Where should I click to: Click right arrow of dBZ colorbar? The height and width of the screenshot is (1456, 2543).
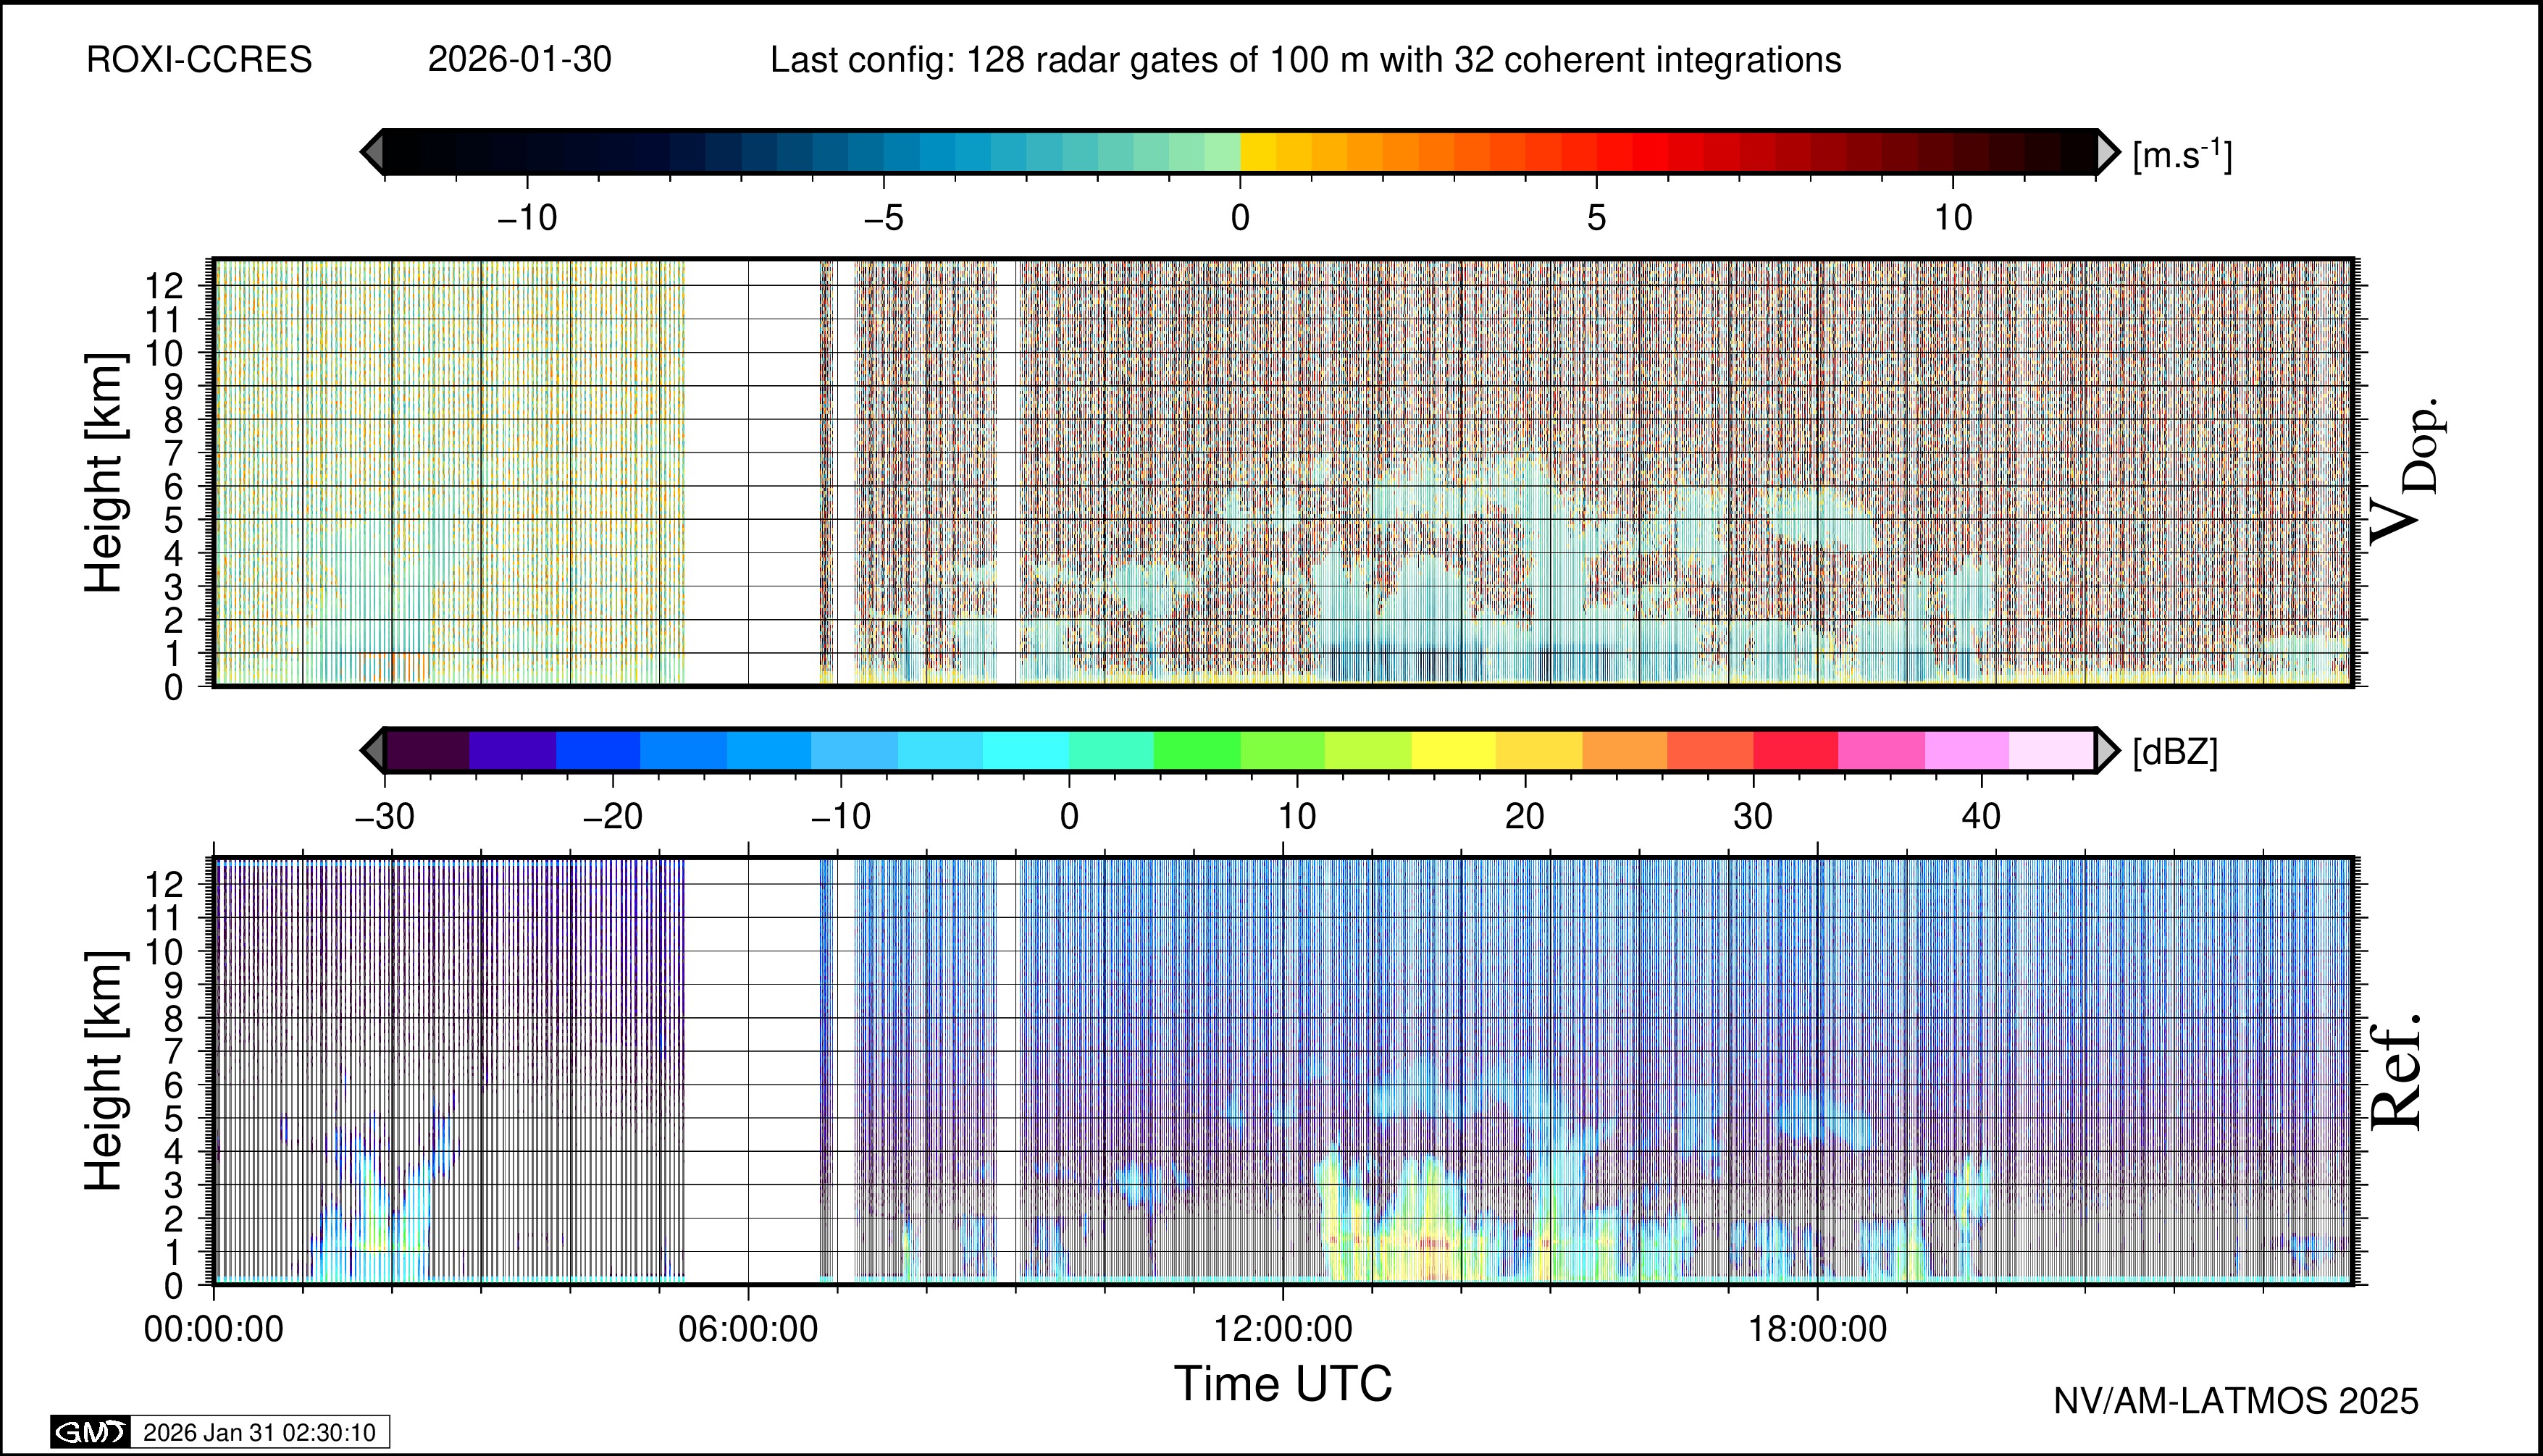(x=2107, y=750)
